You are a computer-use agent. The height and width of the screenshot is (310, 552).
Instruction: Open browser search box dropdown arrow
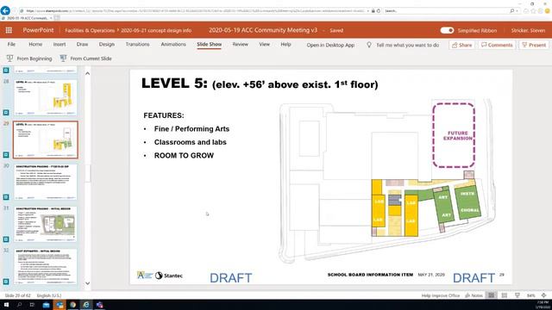point(517,11)
